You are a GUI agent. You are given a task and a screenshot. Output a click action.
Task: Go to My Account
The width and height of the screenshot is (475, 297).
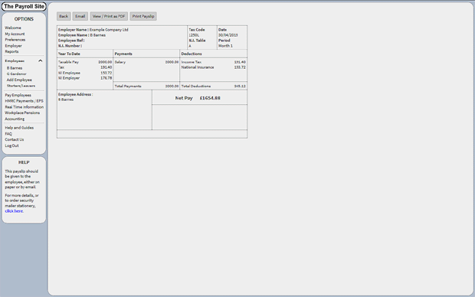pos(15,34)
